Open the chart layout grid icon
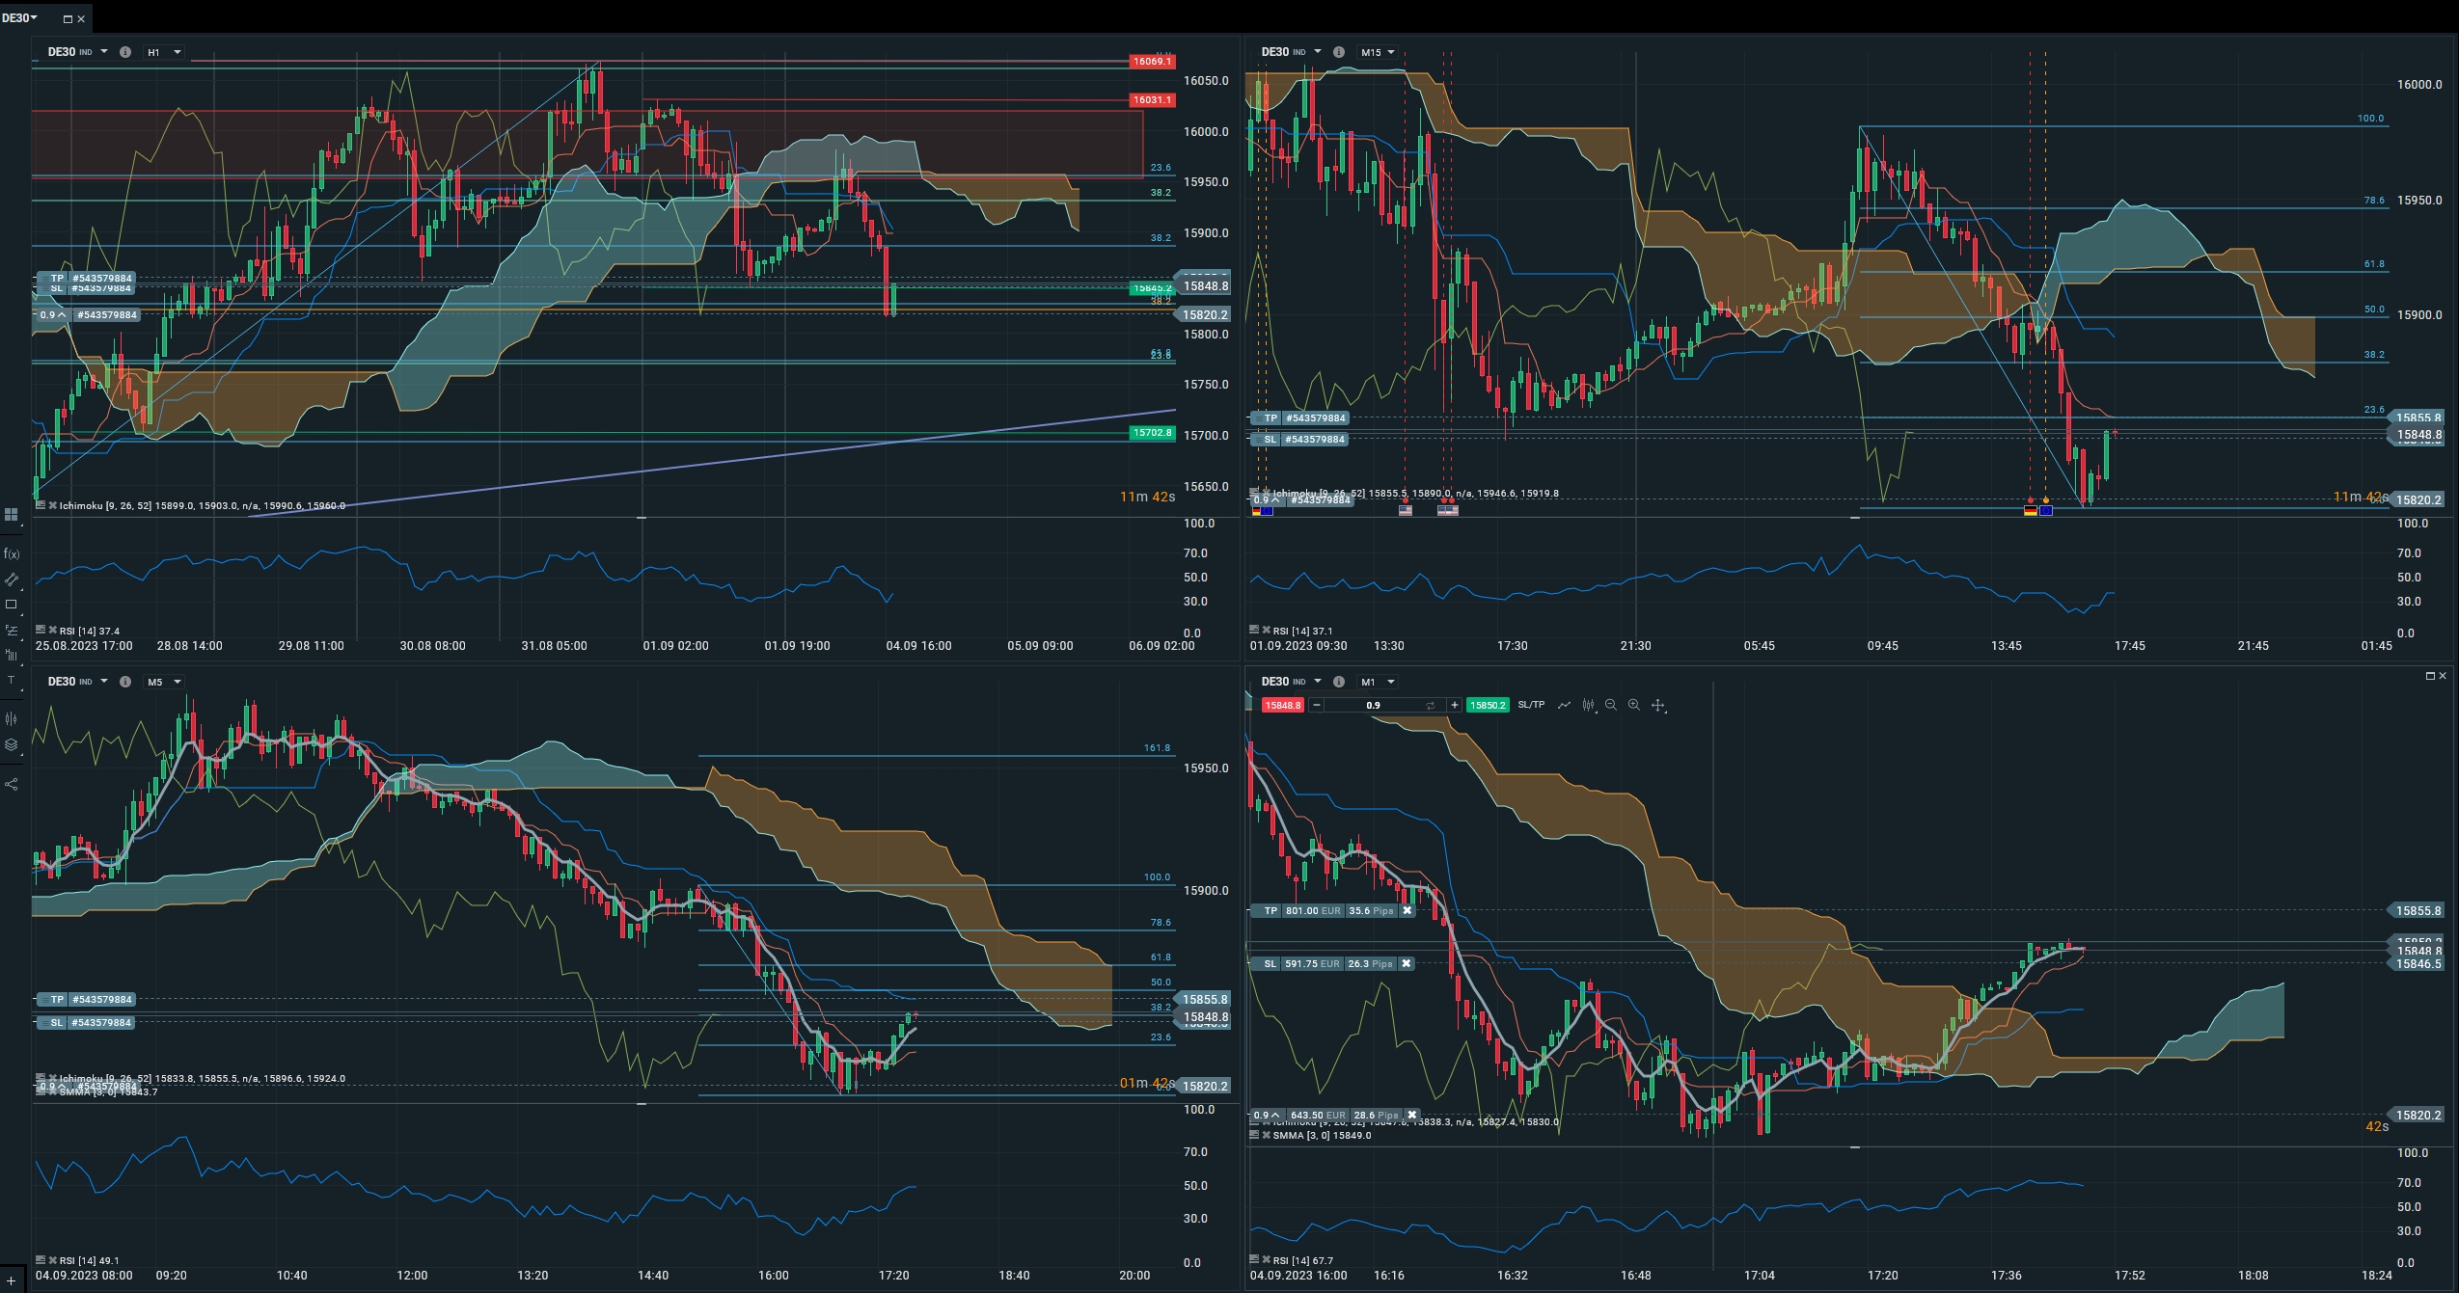 (12, 515)
